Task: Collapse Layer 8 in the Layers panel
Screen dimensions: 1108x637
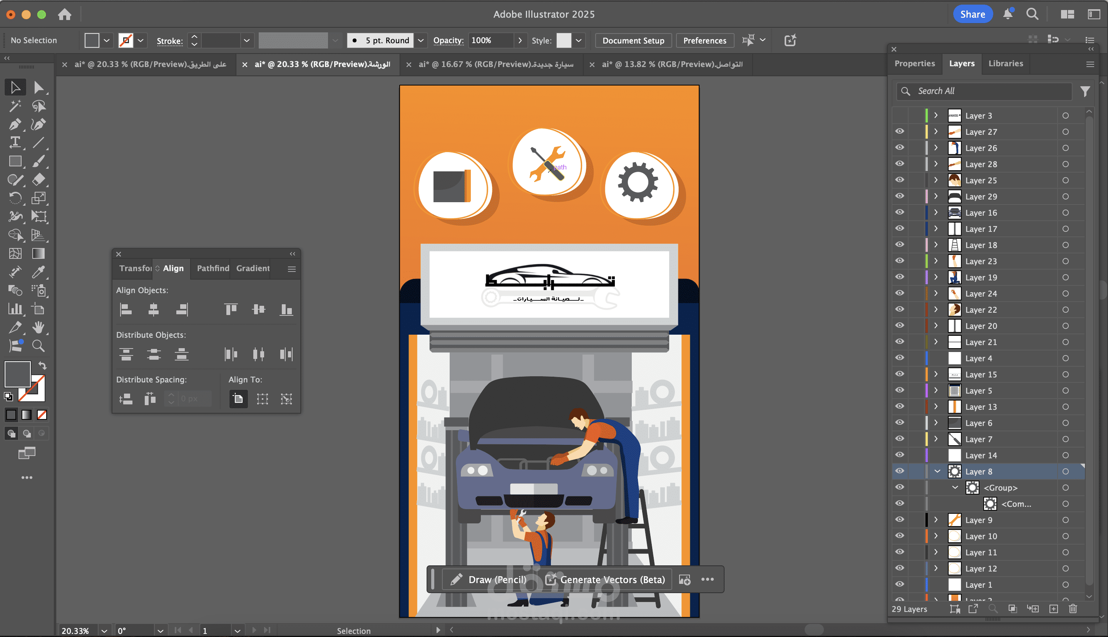Action: (937, 471)
